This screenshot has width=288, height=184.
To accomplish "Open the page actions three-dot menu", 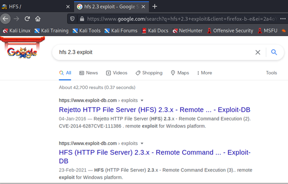I will pos(283,18).
